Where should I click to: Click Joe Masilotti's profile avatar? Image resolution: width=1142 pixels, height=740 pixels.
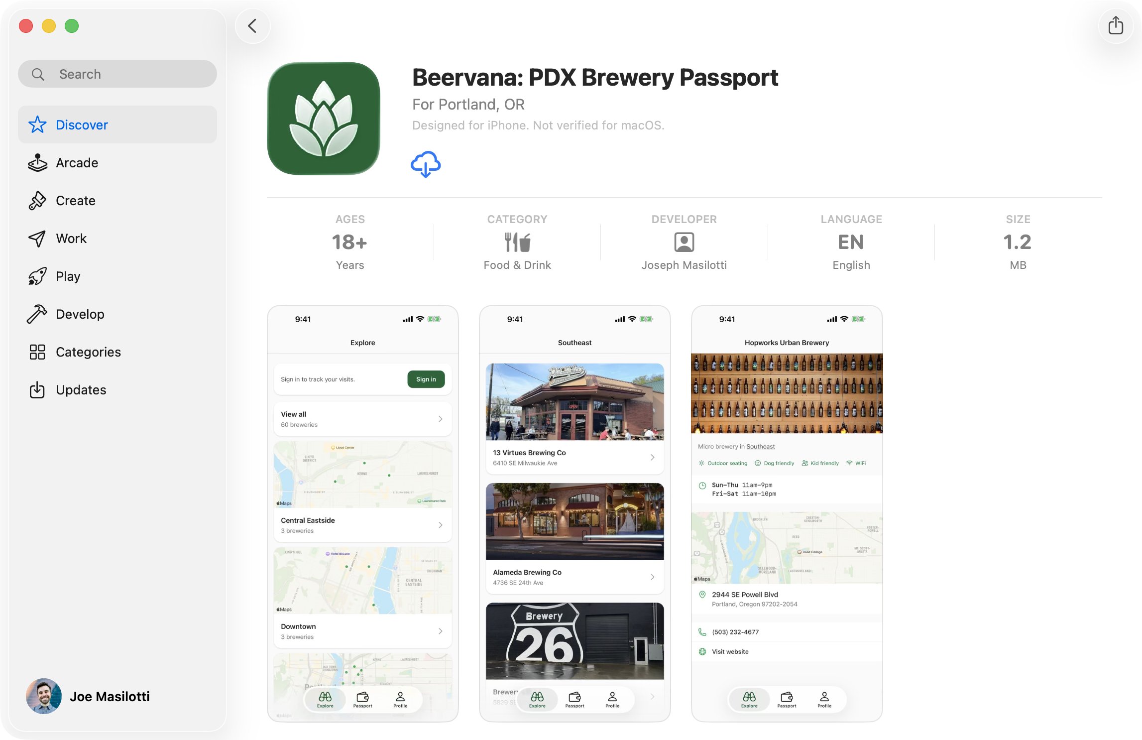click(44, 696)
